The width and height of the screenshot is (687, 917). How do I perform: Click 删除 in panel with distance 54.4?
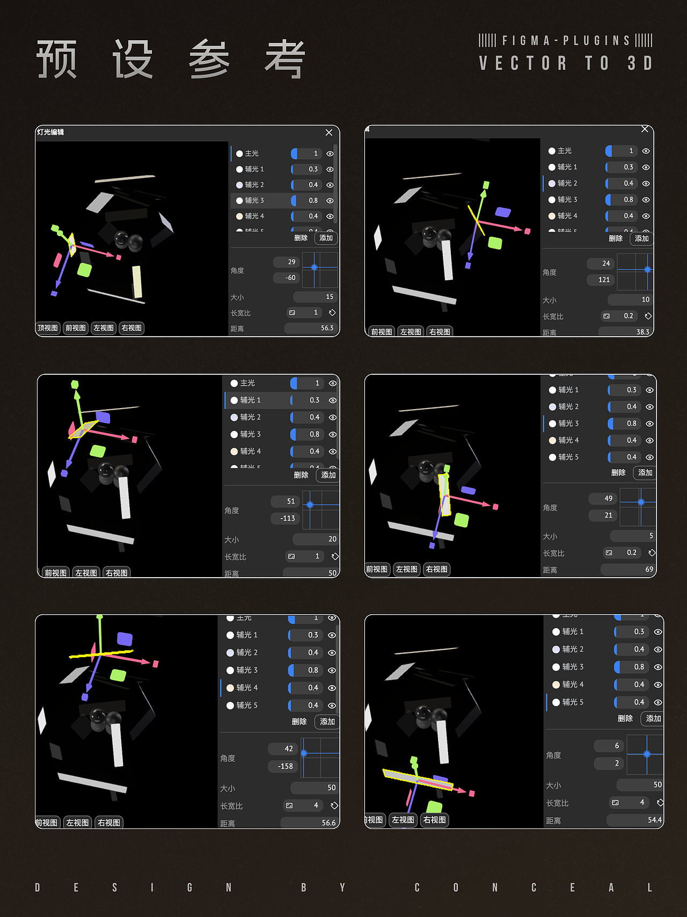pos(625,718)
